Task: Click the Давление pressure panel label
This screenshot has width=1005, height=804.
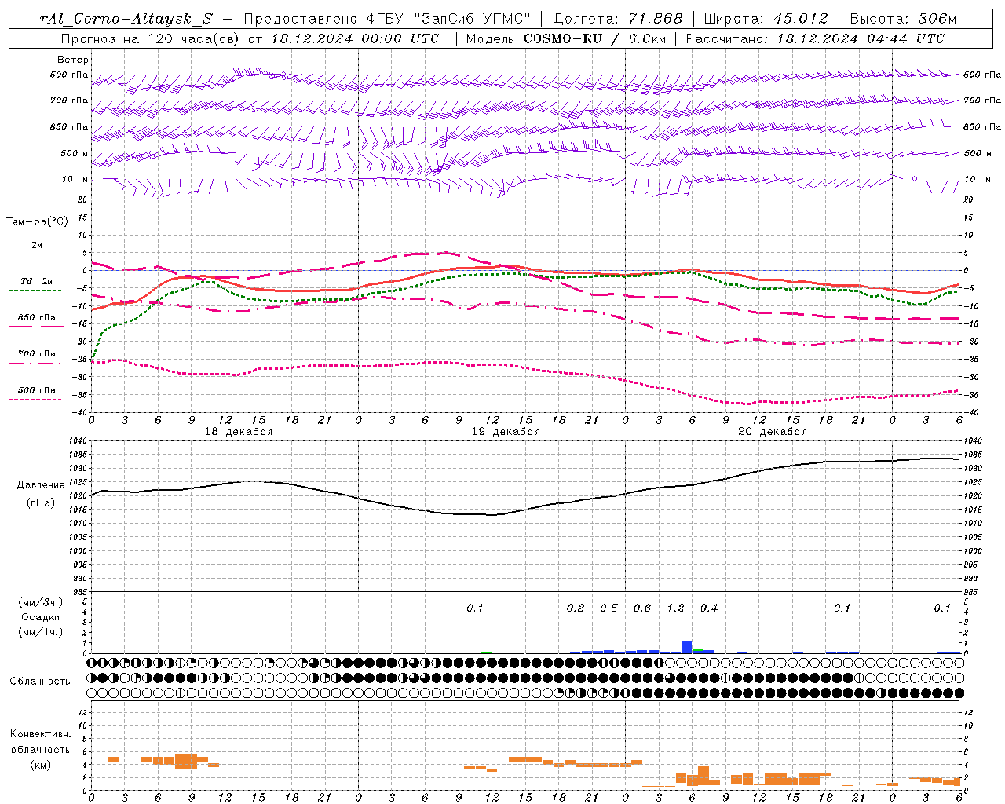Action: coord(41,485)
